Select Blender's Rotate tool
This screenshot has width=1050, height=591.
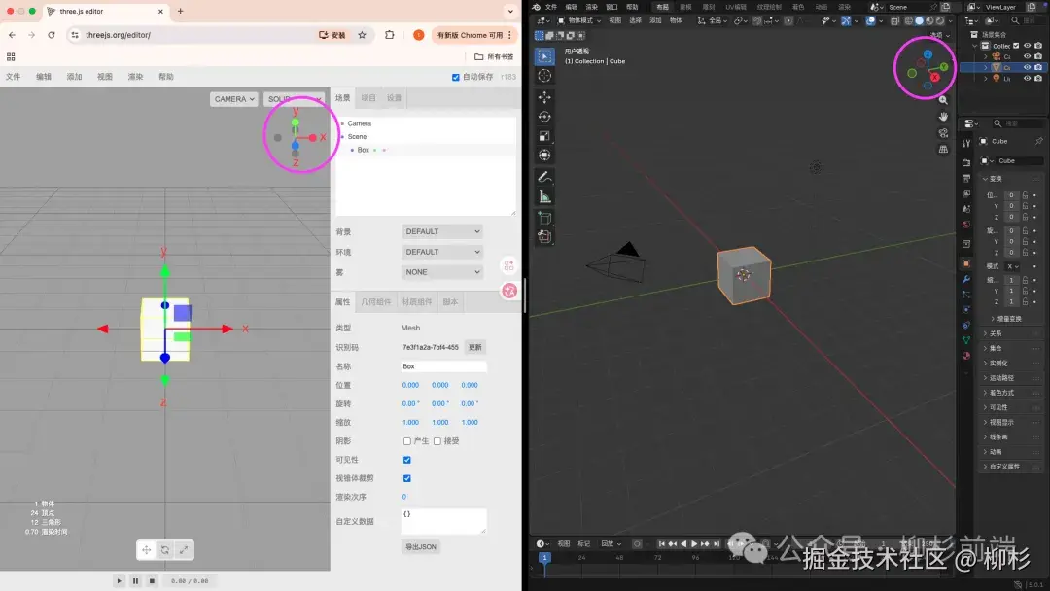544,117
